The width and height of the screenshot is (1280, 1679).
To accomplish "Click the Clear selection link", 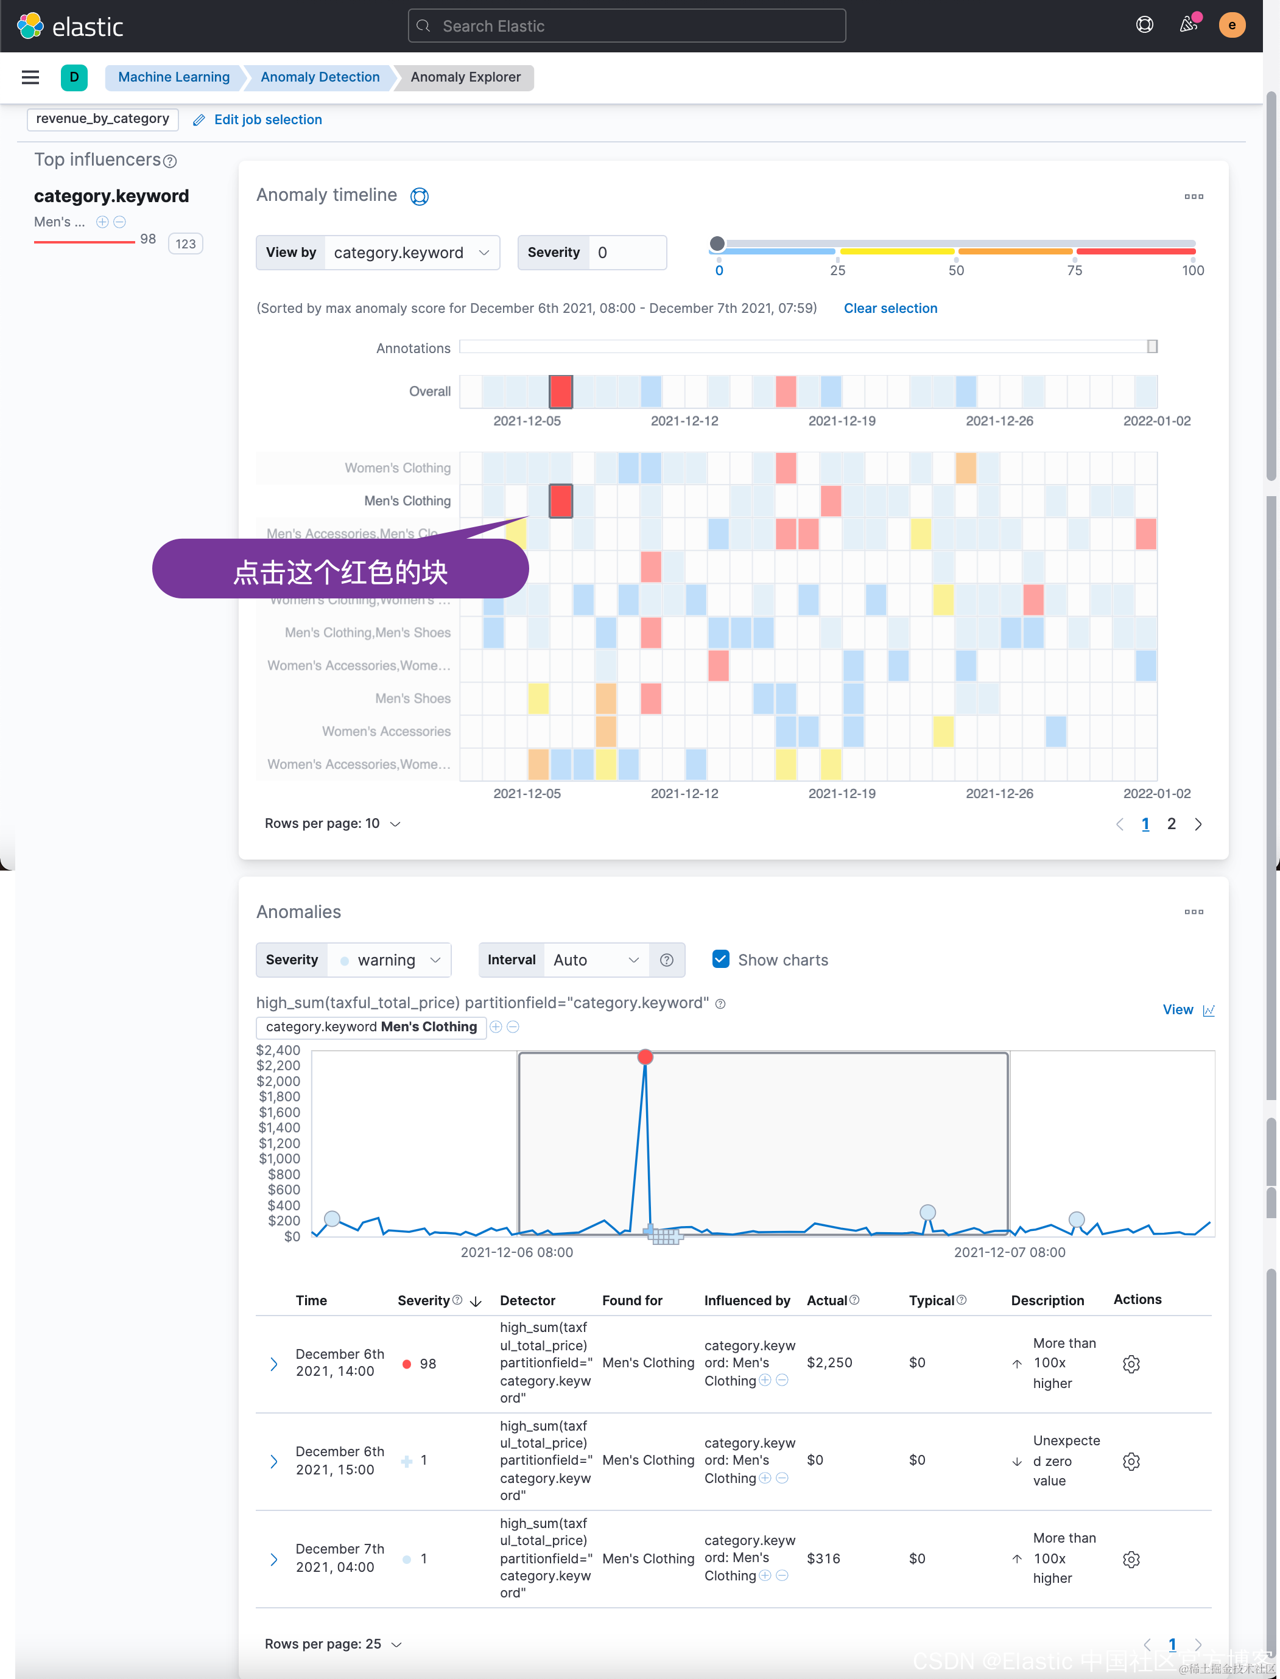I will click(890, 309).
